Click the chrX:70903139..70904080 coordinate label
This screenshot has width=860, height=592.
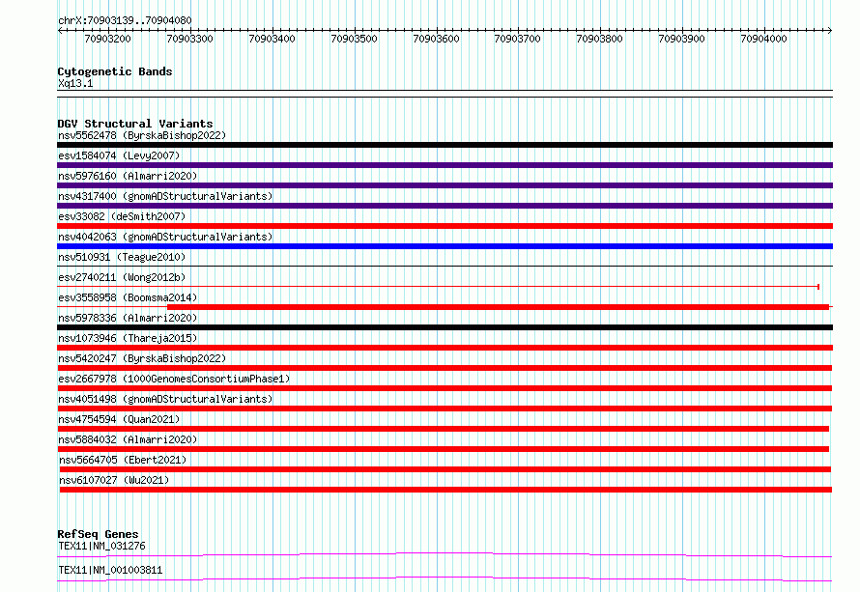point(125,21)
